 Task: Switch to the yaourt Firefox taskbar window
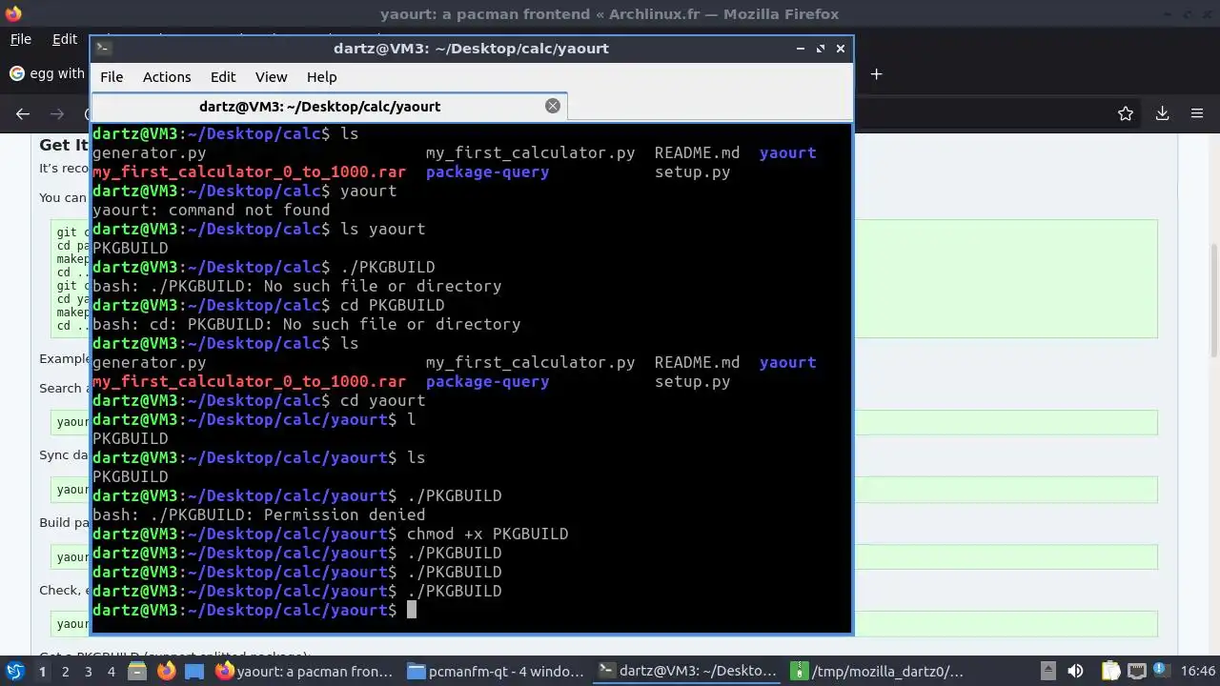(305, 671)
